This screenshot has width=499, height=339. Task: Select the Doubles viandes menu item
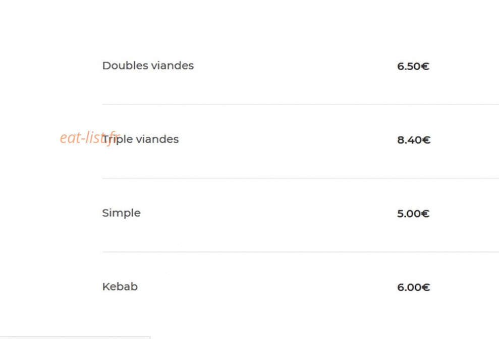pyautogui.click(x=148, y=66)
